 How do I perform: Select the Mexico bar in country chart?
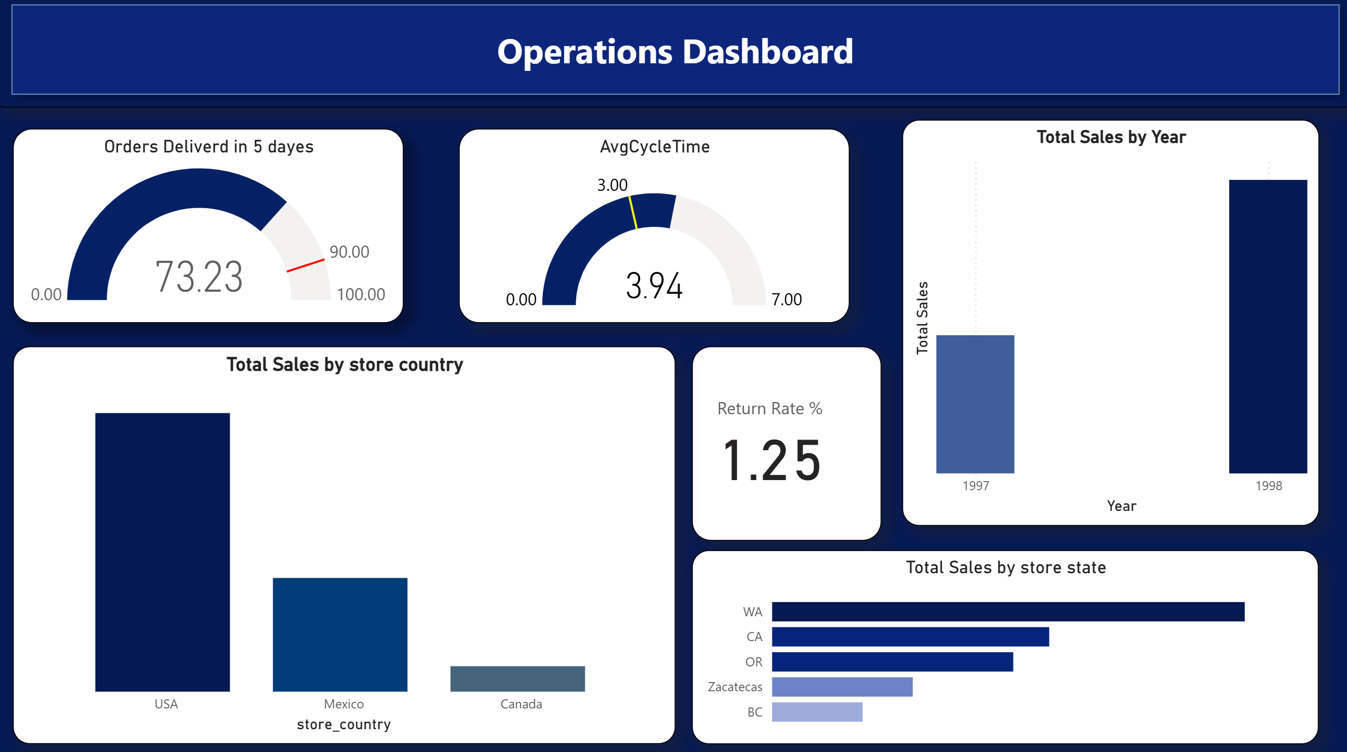340,635
